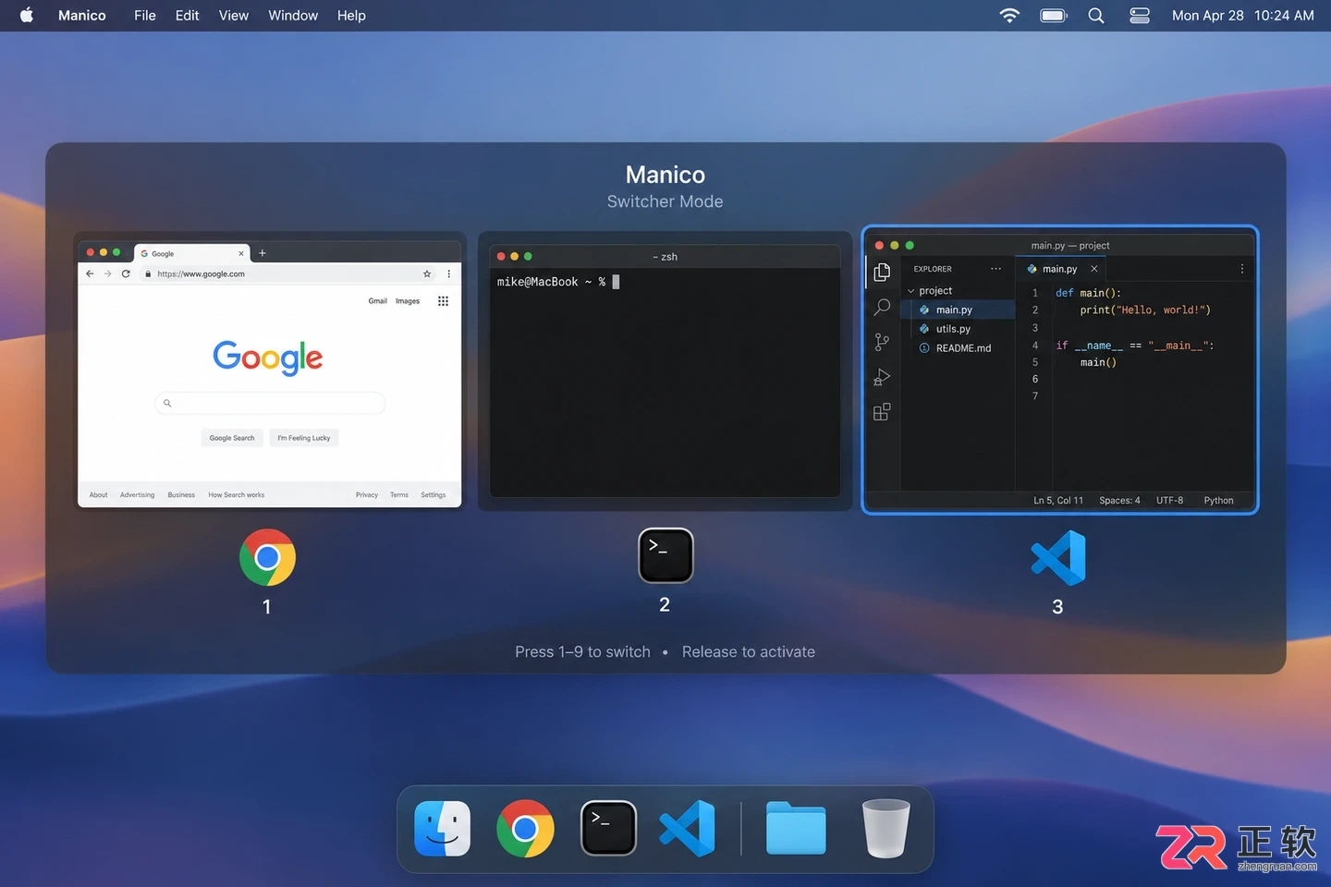Screen dimensions: 1331x887
Task: Open Google apps grid icon in Chrome
Action: point(443,301)
